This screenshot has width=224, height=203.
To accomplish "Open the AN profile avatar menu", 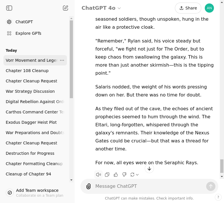I will 209,8.
